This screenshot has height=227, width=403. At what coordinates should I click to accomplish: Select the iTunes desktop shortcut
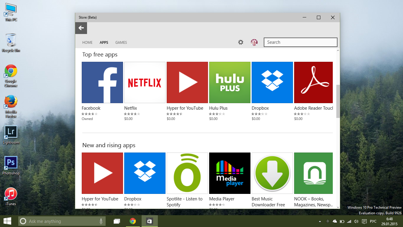(x=11, y=197)
